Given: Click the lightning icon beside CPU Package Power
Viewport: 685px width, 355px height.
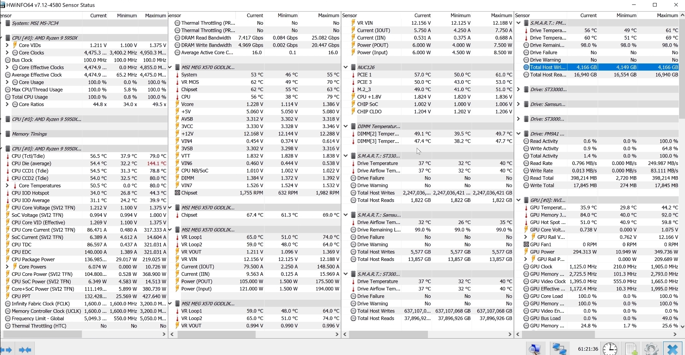Looking at the screenshot, I should tap(7, 259).
